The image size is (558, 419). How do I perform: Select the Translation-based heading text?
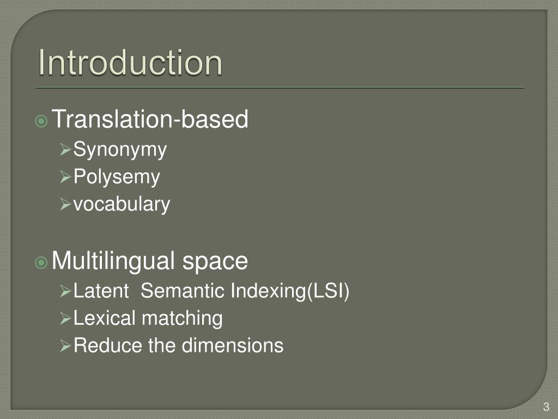pos(150,119)
